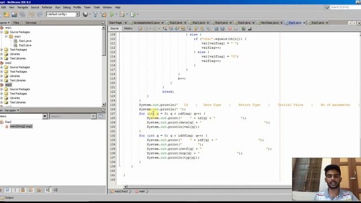The height and width of the screenshot is (203, 361).
Task: Click the Open Project toolbar icon
Action: click(14, 14)
